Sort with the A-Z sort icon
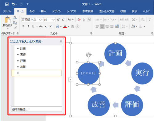 point(143,19)
